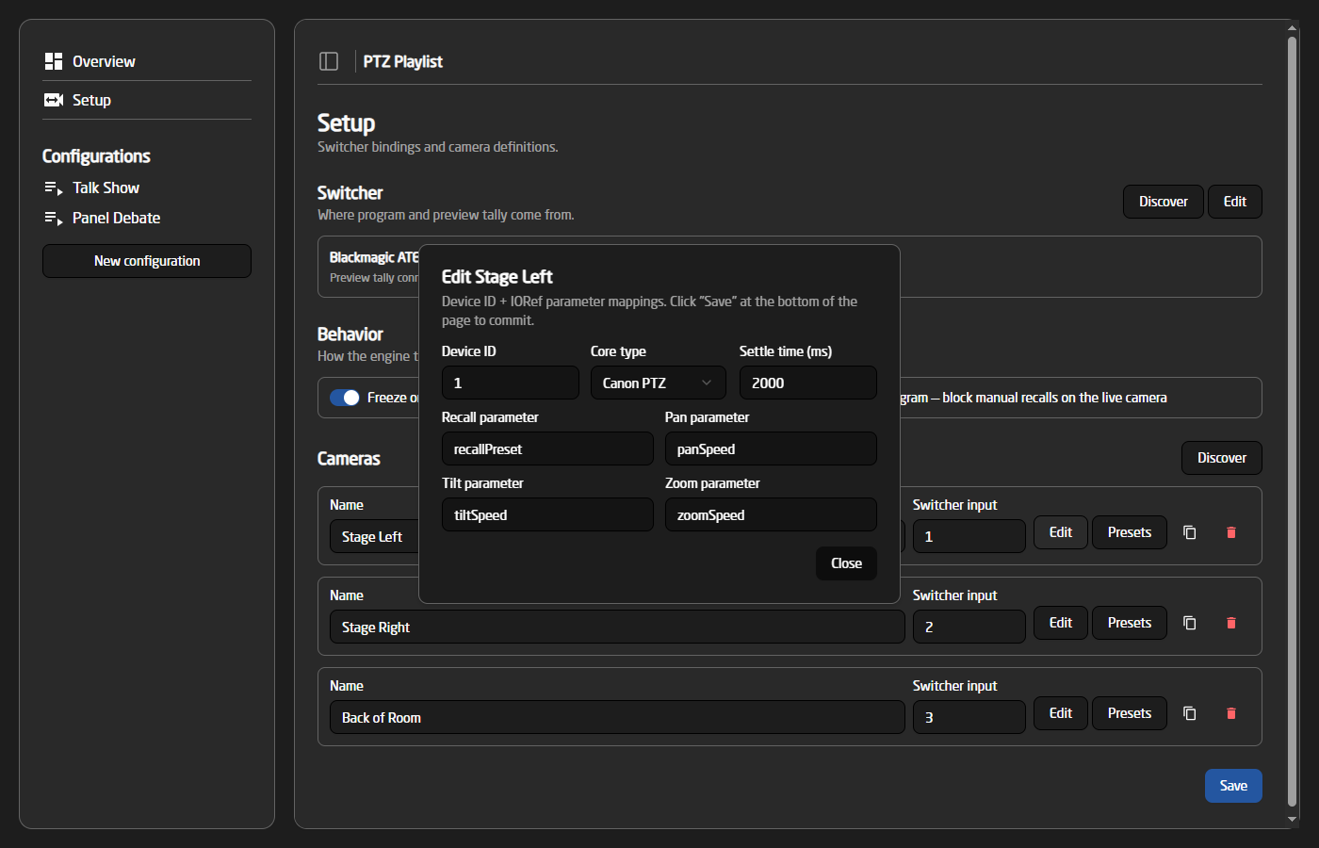Screen dimensions: 1319x848
Task: Toggle the Freeze behavior switch
Action: coord(345,398)
